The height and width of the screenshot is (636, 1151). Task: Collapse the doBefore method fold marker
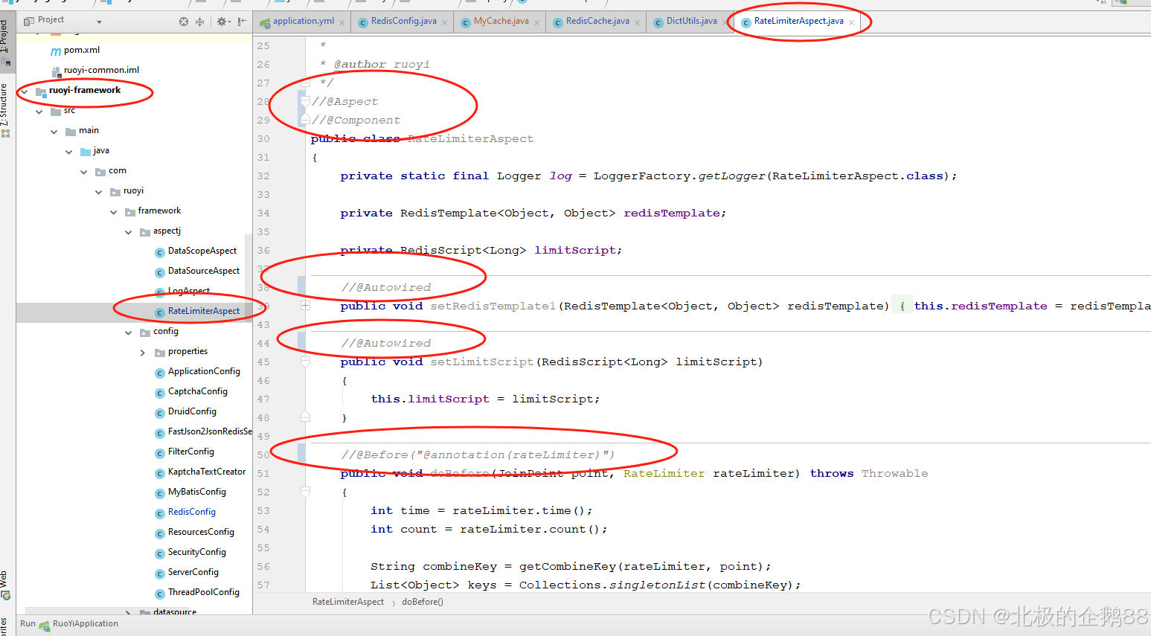click(x=305, y=492)
